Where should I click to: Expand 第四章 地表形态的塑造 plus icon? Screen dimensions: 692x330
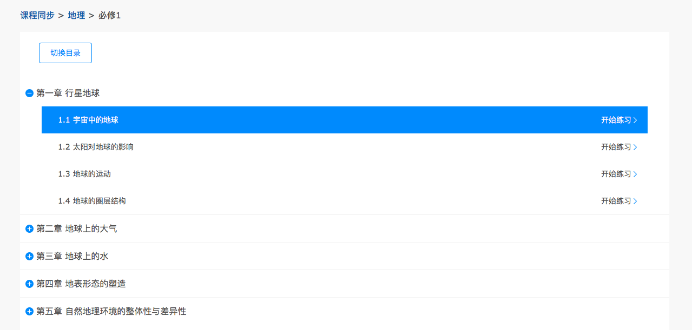30,284
